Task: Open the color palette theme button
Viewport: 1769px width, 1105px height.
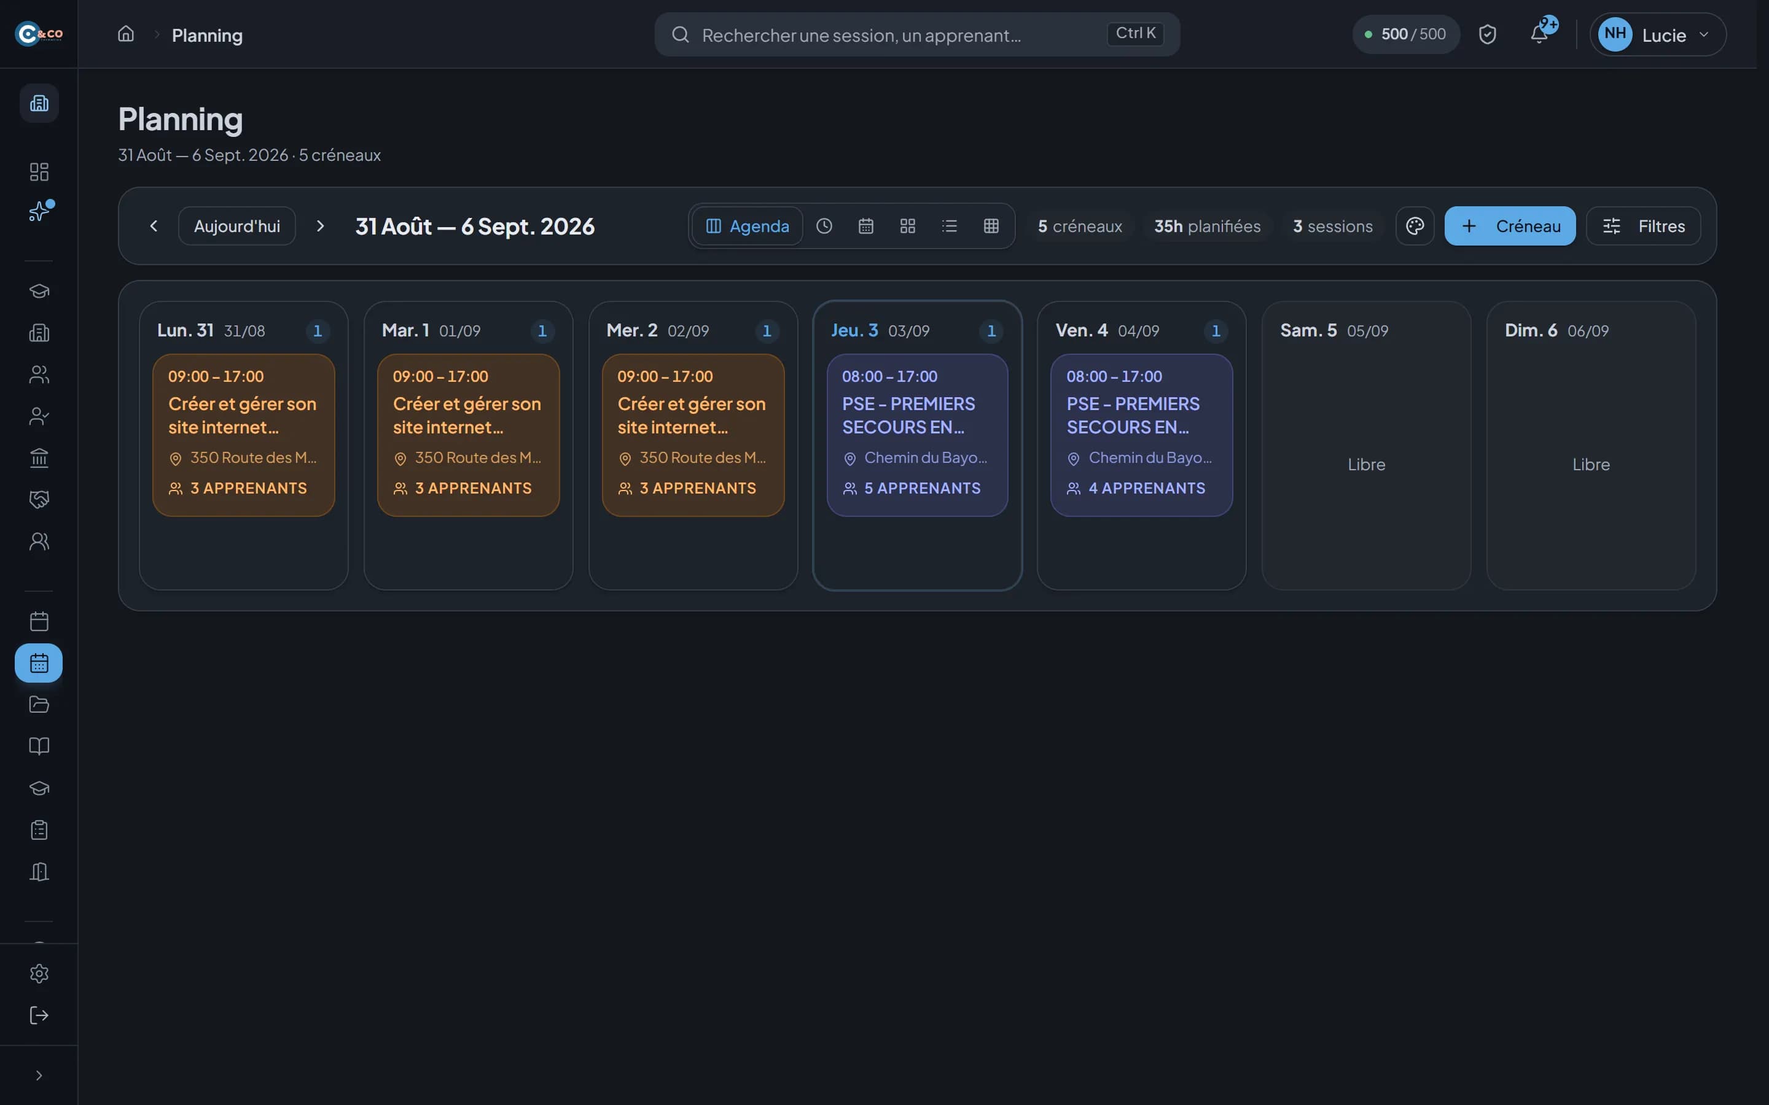Action: [x=1415, y=226]
